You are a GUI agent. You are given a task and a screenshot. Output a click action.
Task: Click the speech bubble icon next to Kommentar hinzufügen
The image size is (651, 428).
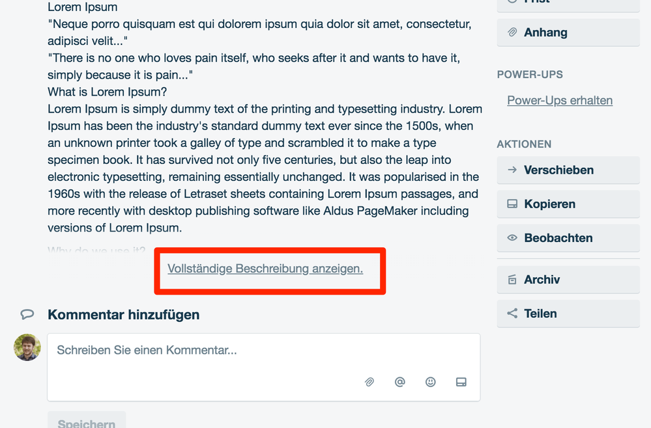pyautogui.click(x=27, y=314)
